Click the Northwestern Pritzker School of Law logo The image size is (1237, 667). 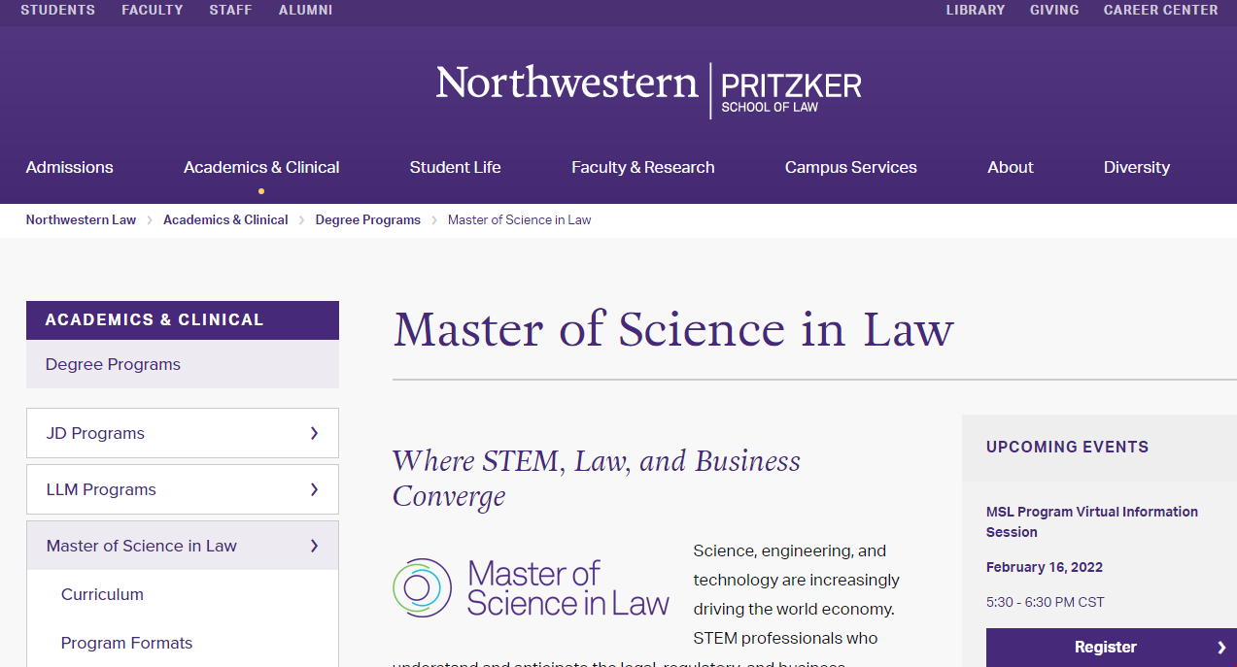tap(648, 90)
